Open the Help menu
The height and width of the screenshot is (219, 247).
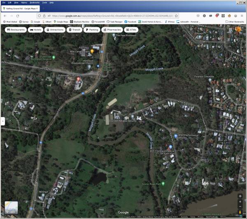[x=51, y=2]
